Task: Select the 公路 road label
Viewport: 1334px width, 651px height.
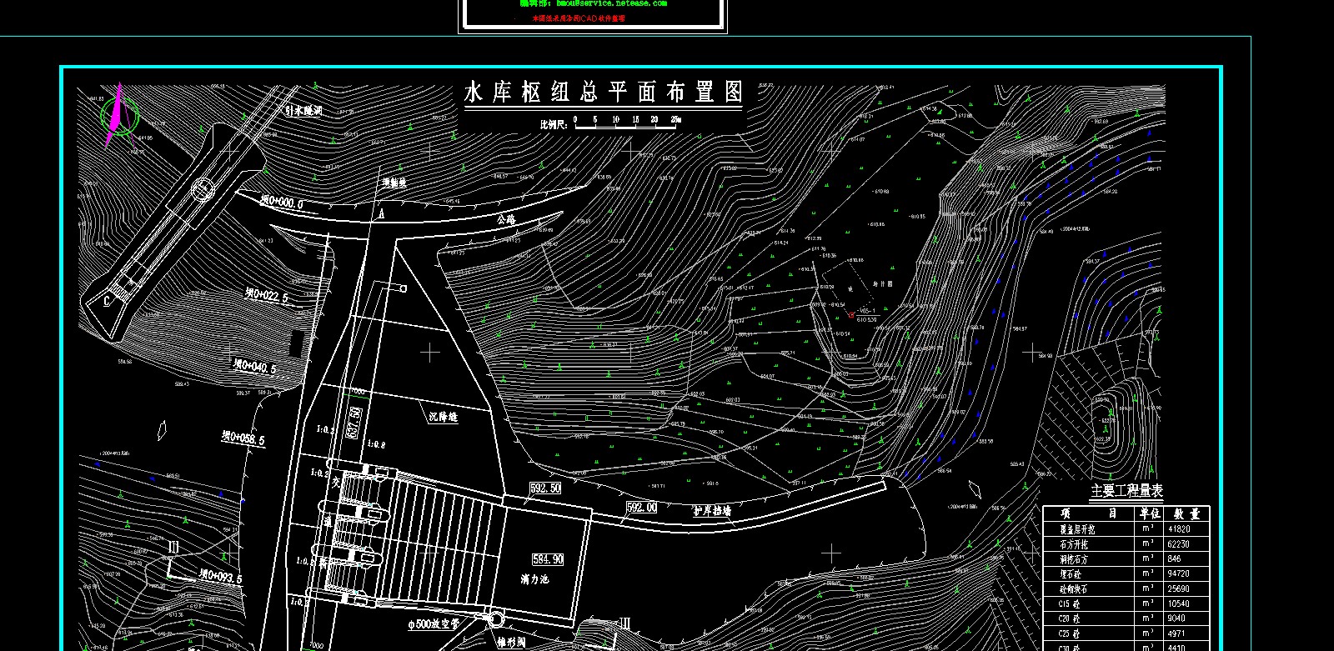Action: [506, 220]
